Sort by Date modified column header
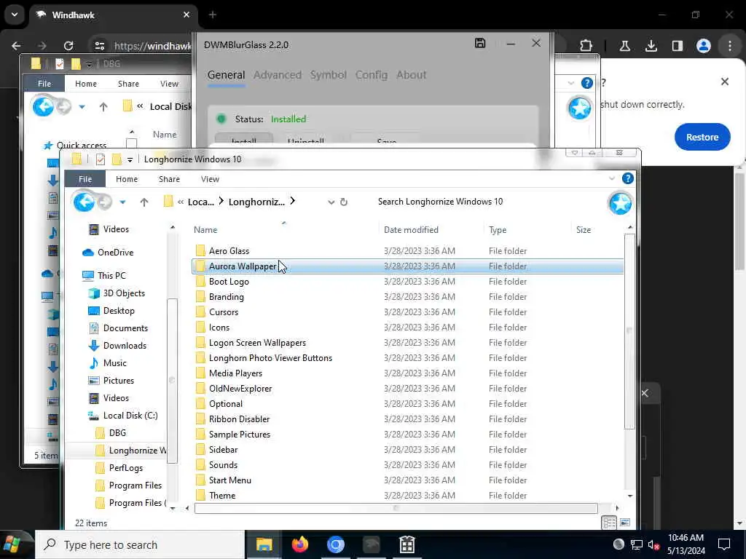This screenshot has height=559, width=746. coord(411,230)
